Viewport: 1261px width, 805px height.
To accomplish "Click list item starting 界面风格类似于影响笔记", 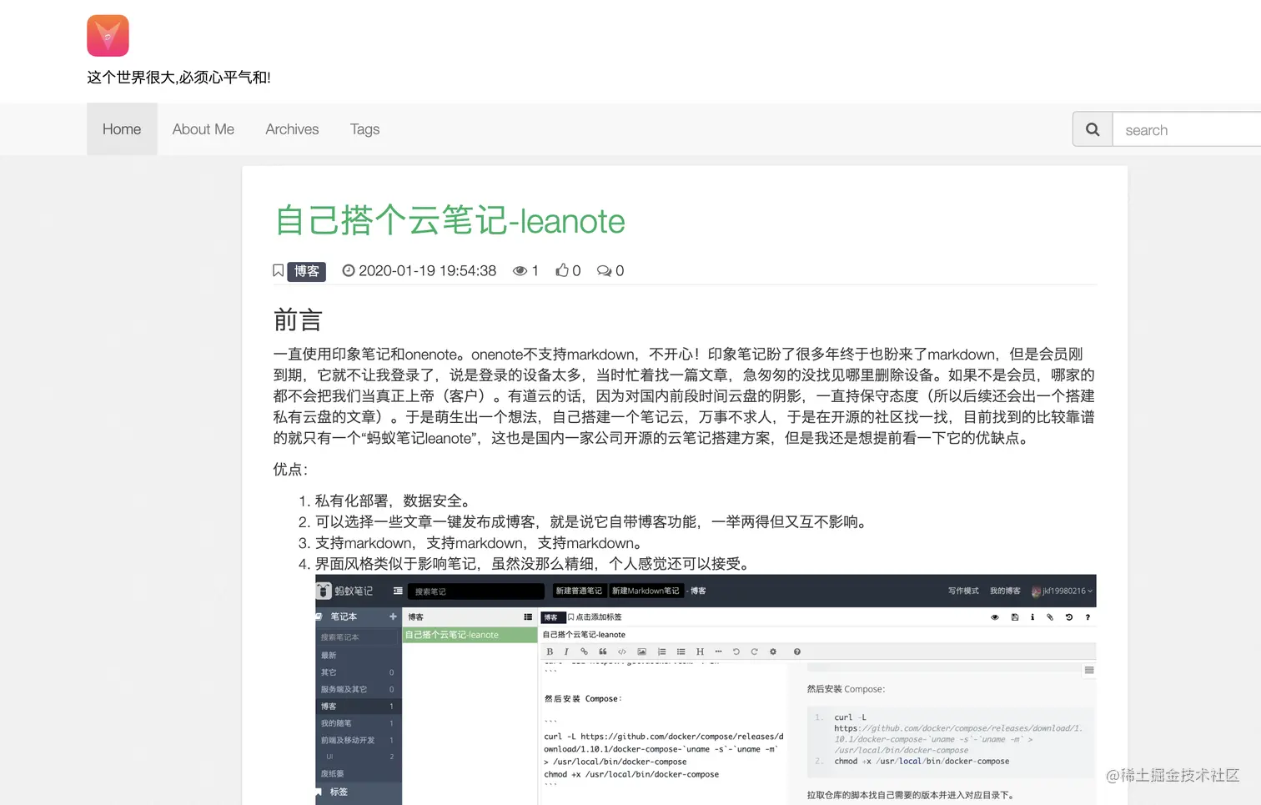I will coord(535,564).
